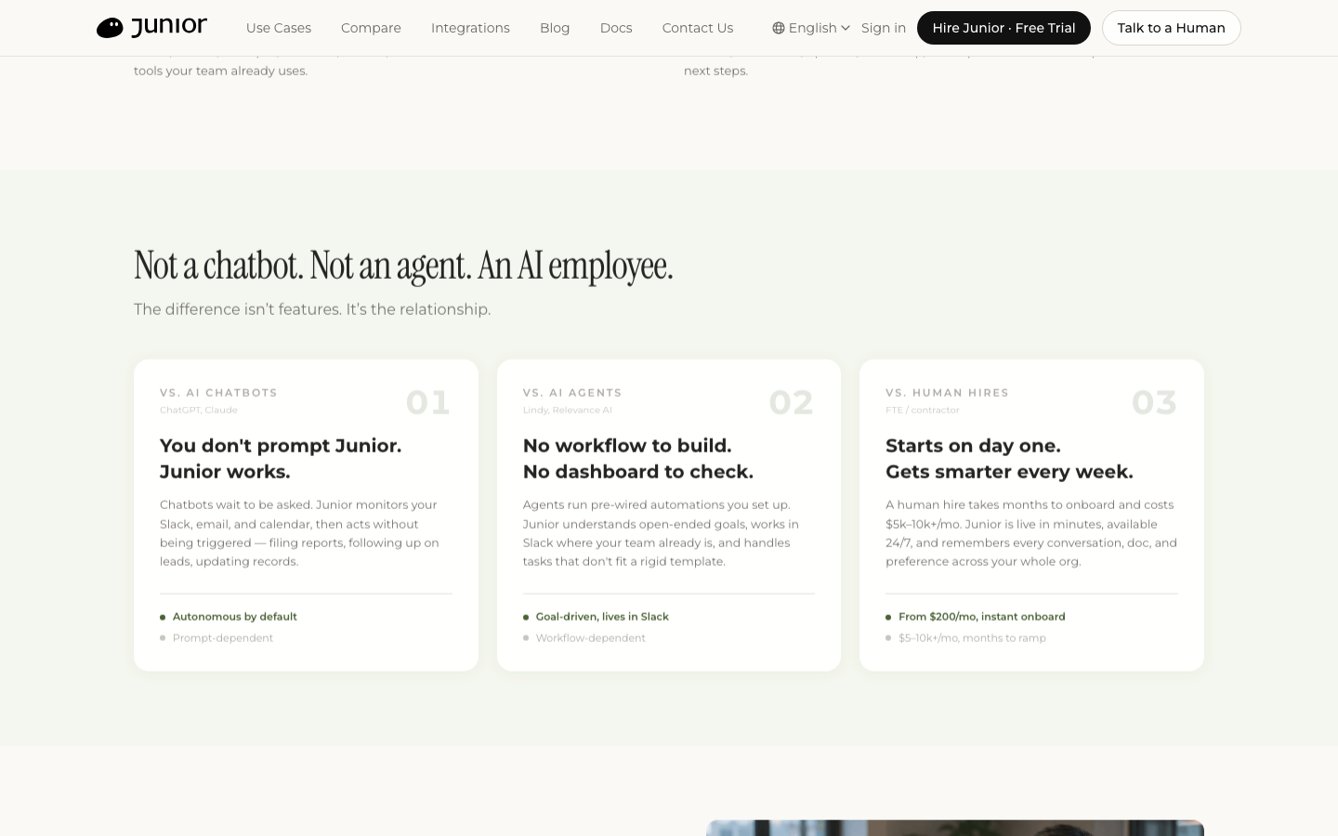
Task: Click 'The difference isn't features' subtitle
Action: pyautogui.click(x=312, y=309)
